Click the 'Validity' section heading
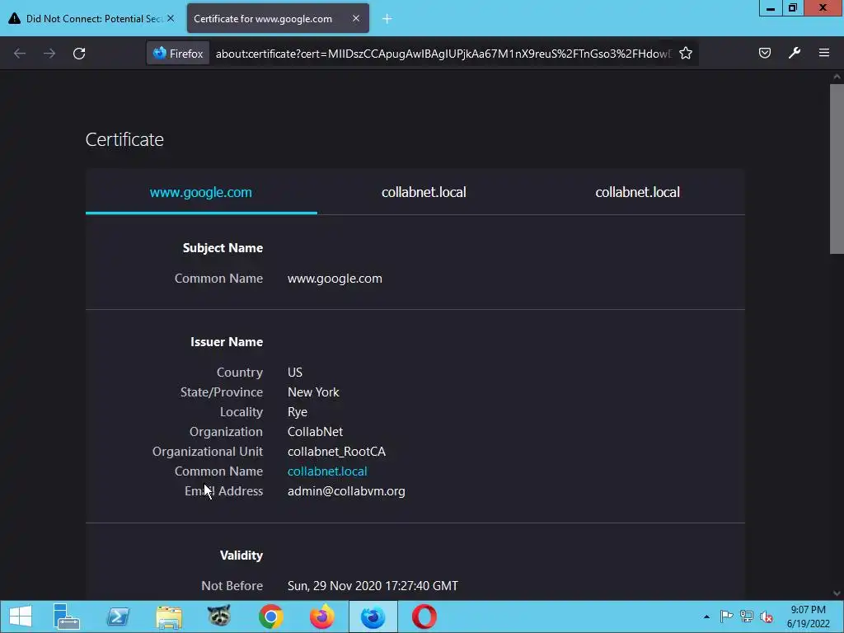Viewport: 844px width, 633px height. [x=241, y=555]
